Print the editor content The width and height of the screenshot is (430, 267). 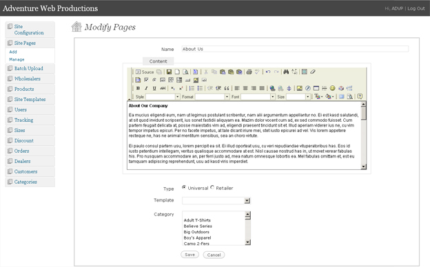coord(249,72)
